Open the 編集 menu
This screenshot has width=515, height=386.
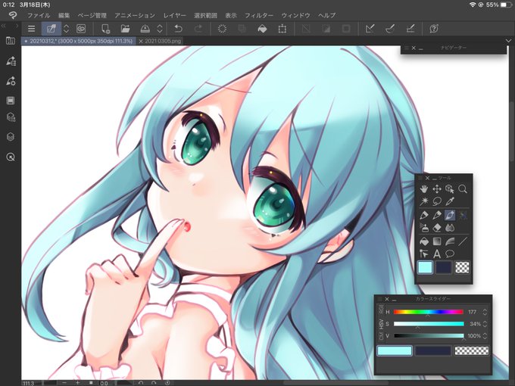pos(64,15)
